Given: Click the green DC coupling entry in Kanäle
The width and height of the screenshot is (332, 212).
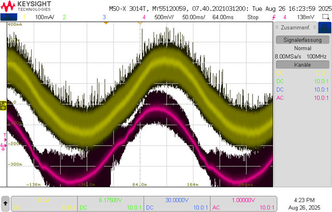Looking at the screenshot, I should pyautogui.click(x=280, y=81).
